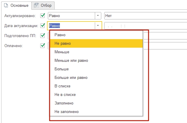Switch to the Отбор tab
The image size is (187, 123).
click(x=43, y=5)
